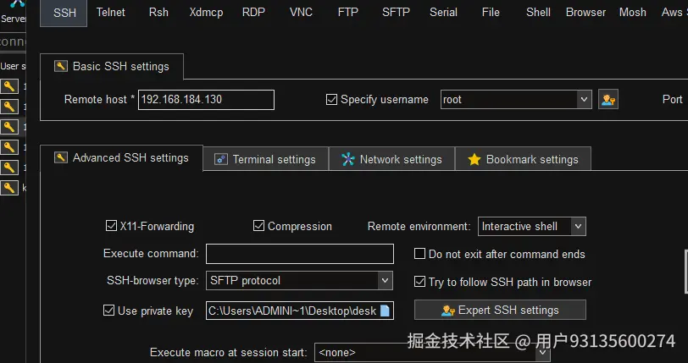688x363 pixels.
Task: Choose Shell session type
Action: tap(538, 13)
